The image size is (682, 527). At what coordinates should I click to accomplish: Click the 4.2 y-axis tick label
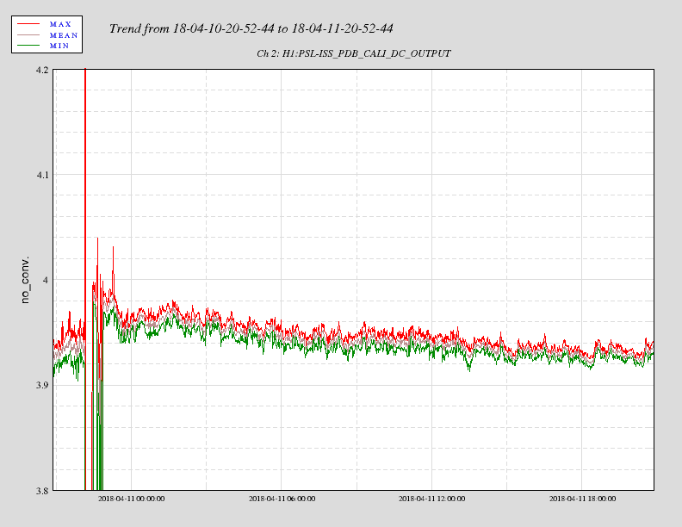tap(42, 70)
